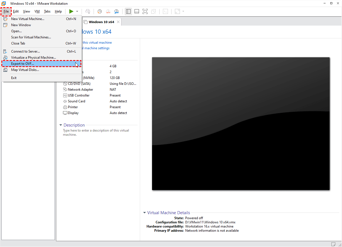The image size is (342, 247).
Task: Close the Windows 10 x64 tab
Action: [x=118, y=22]
